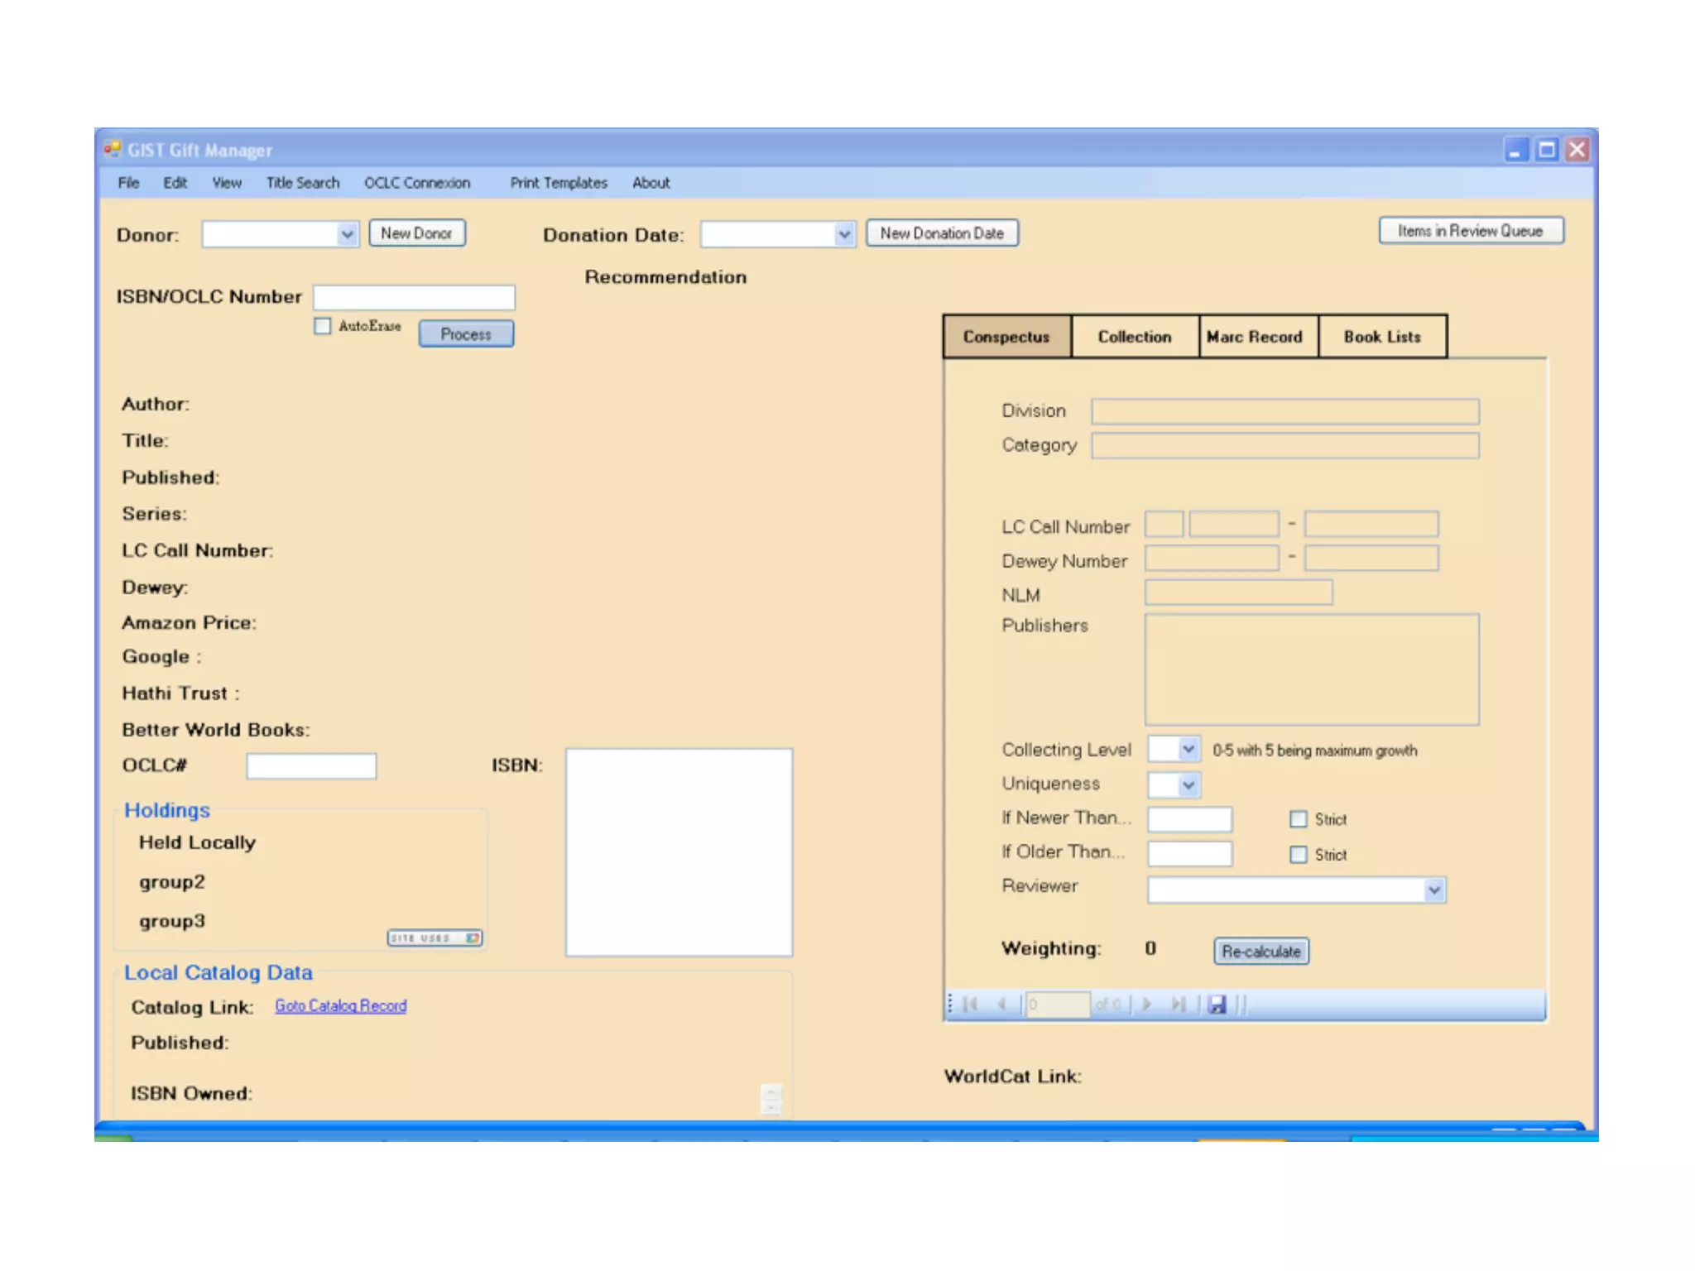
Task: Follow the Goto Catalog Record link
Action: click(x=340, y=1006)
